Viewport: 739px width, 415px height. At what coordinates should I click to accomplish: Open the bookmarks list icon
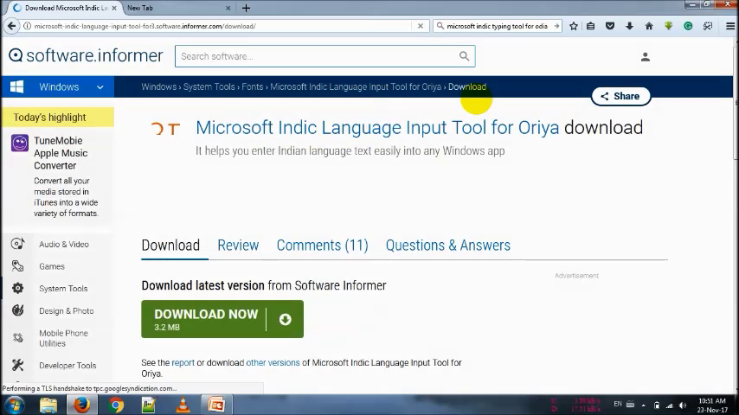point(590,26)
